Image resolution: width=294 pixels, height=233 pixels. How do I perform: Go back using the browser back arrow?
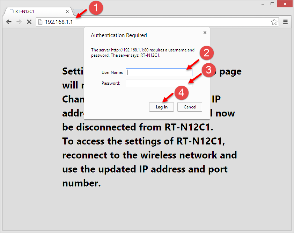tap(9, 22)
